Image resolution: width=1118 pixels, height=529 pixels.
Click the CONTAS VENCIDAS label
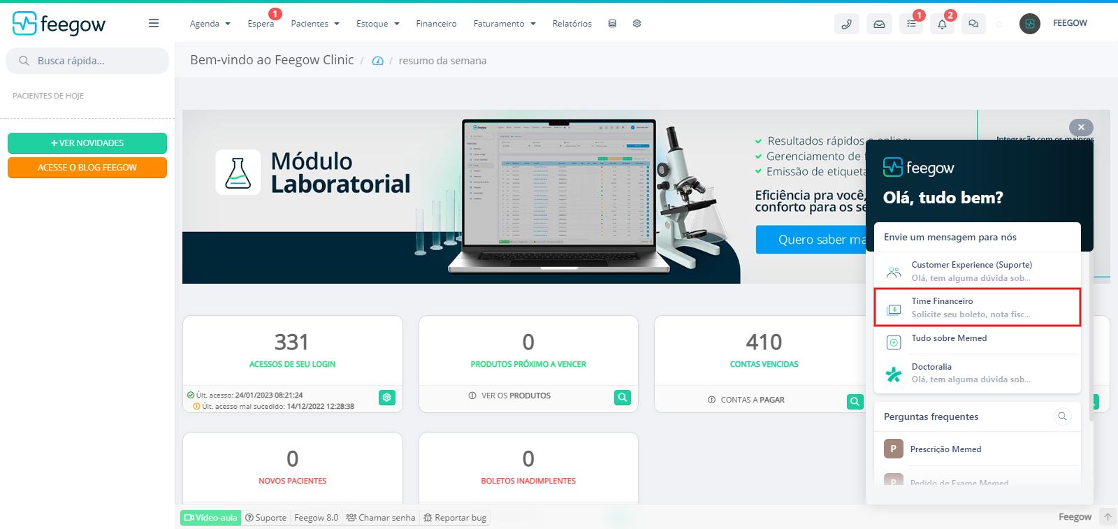coord(764,364)
